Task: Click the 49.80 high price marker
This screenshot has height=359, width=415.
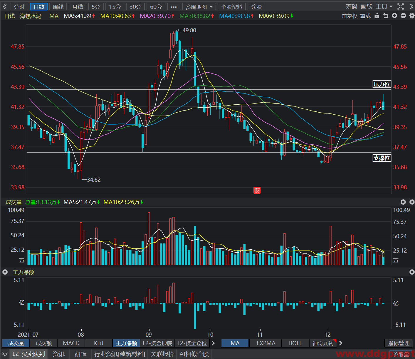Action: pyautogui.click(x=187, y=30)
